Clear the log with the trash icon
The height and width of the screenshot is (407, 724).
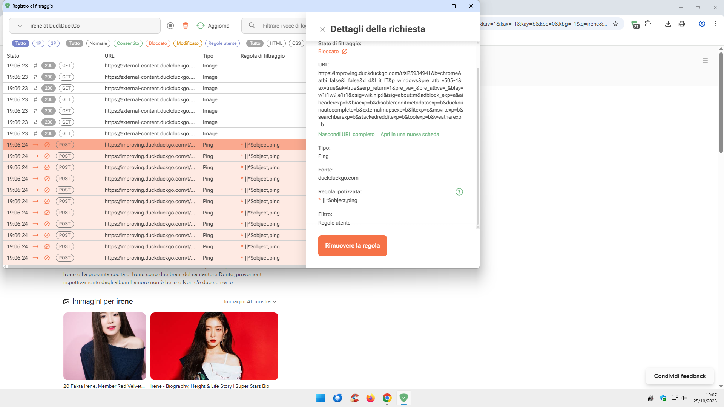coord(186,26)
